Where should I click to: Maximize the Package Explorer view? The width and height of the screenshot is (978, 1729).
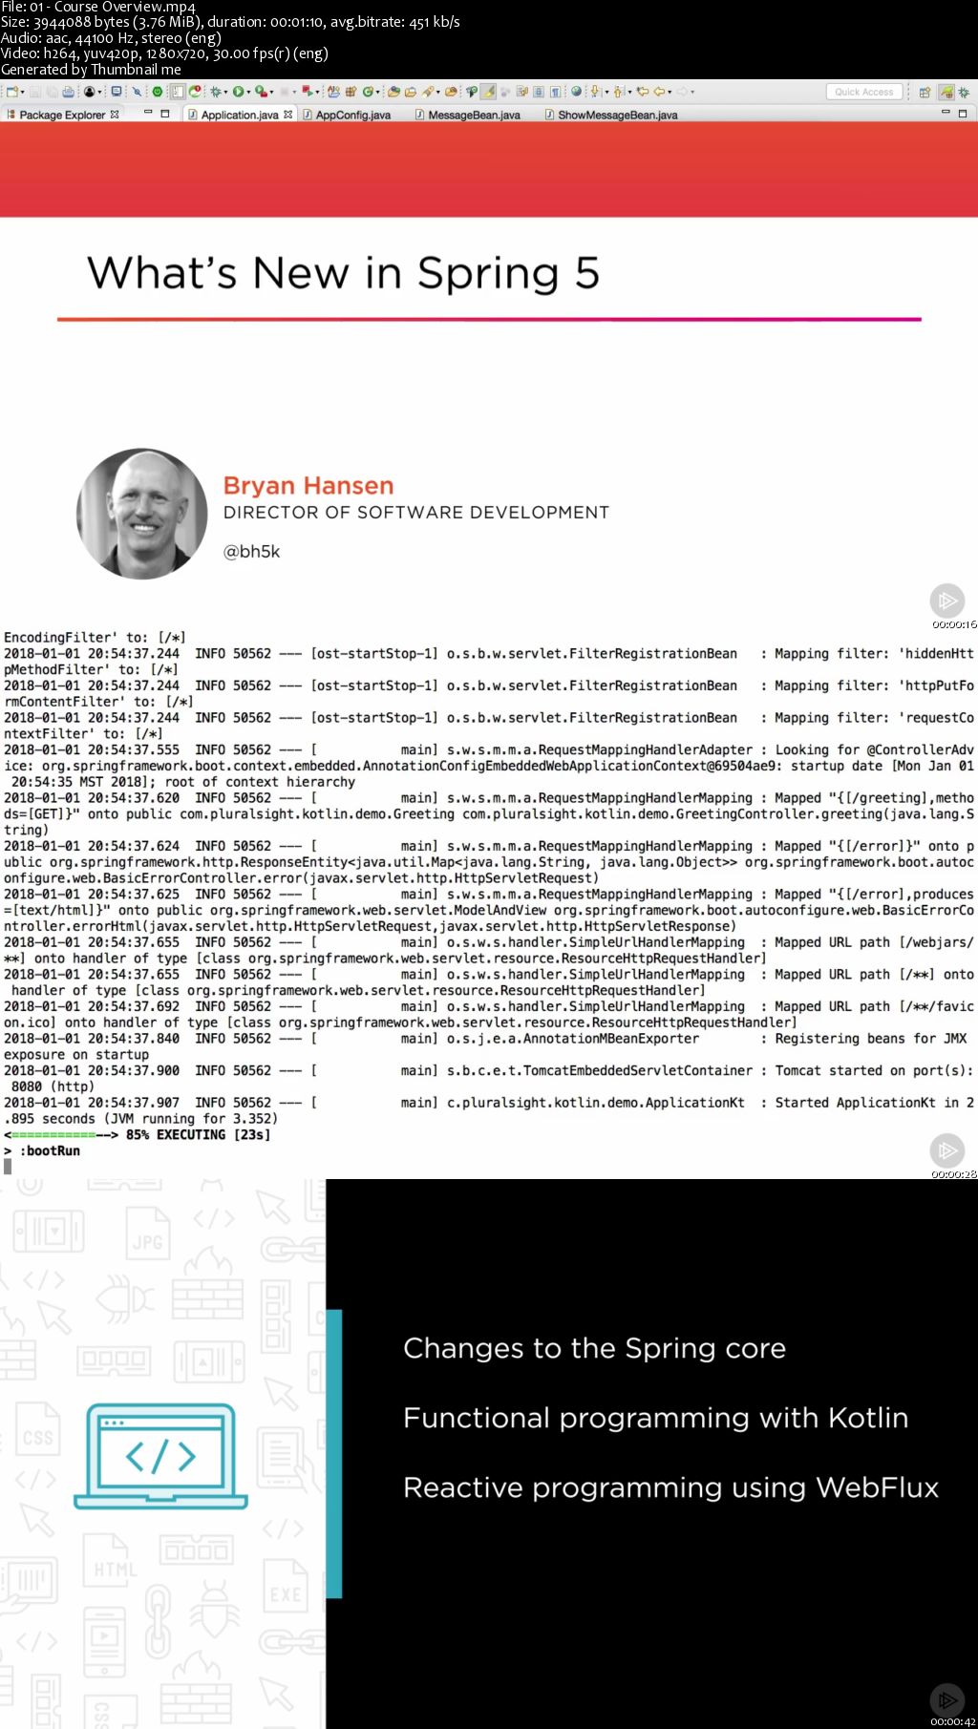(x=165, y=113)
